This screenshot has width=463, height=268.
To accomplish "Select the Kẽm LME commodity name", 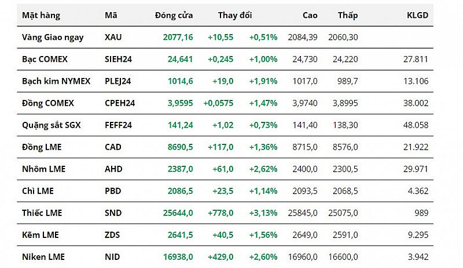I will (40, 235).
